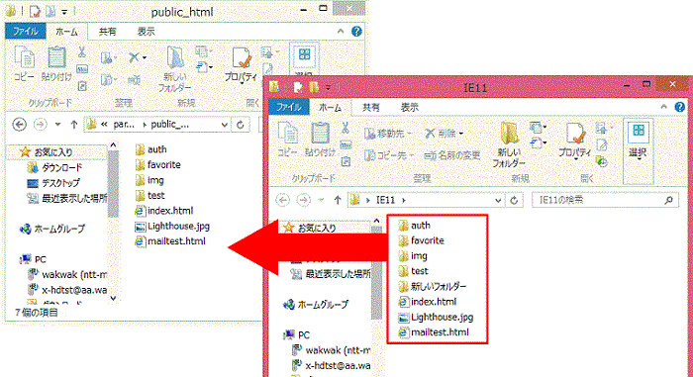Click PC in IE11 navigation pane

[297, 335]
